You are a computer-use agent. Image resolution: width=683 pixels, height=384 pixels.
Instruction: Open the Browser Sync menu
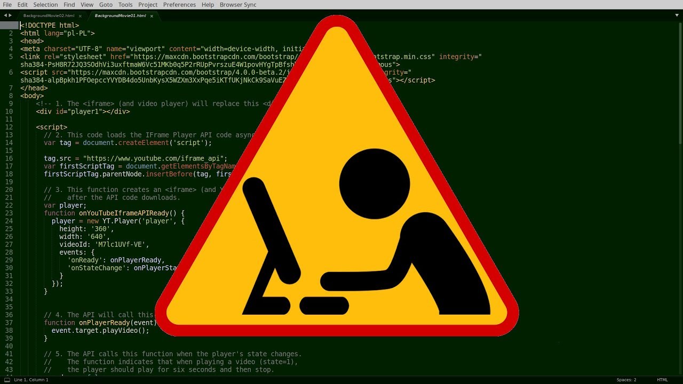[x=238, y=4]
